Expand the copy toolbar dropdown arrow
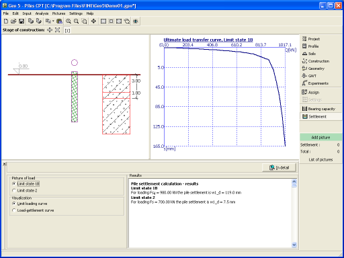The height and width of the screenshot is (258, 344). pos(53,21)
